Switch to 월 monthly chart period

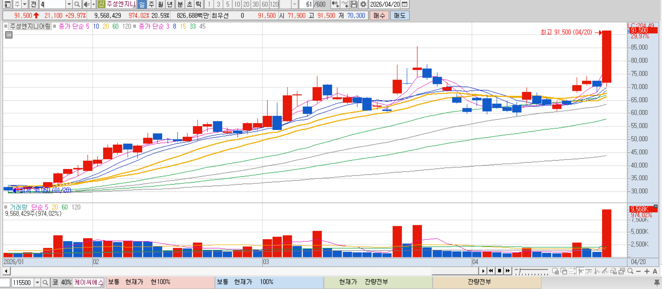tap(160, 4)
